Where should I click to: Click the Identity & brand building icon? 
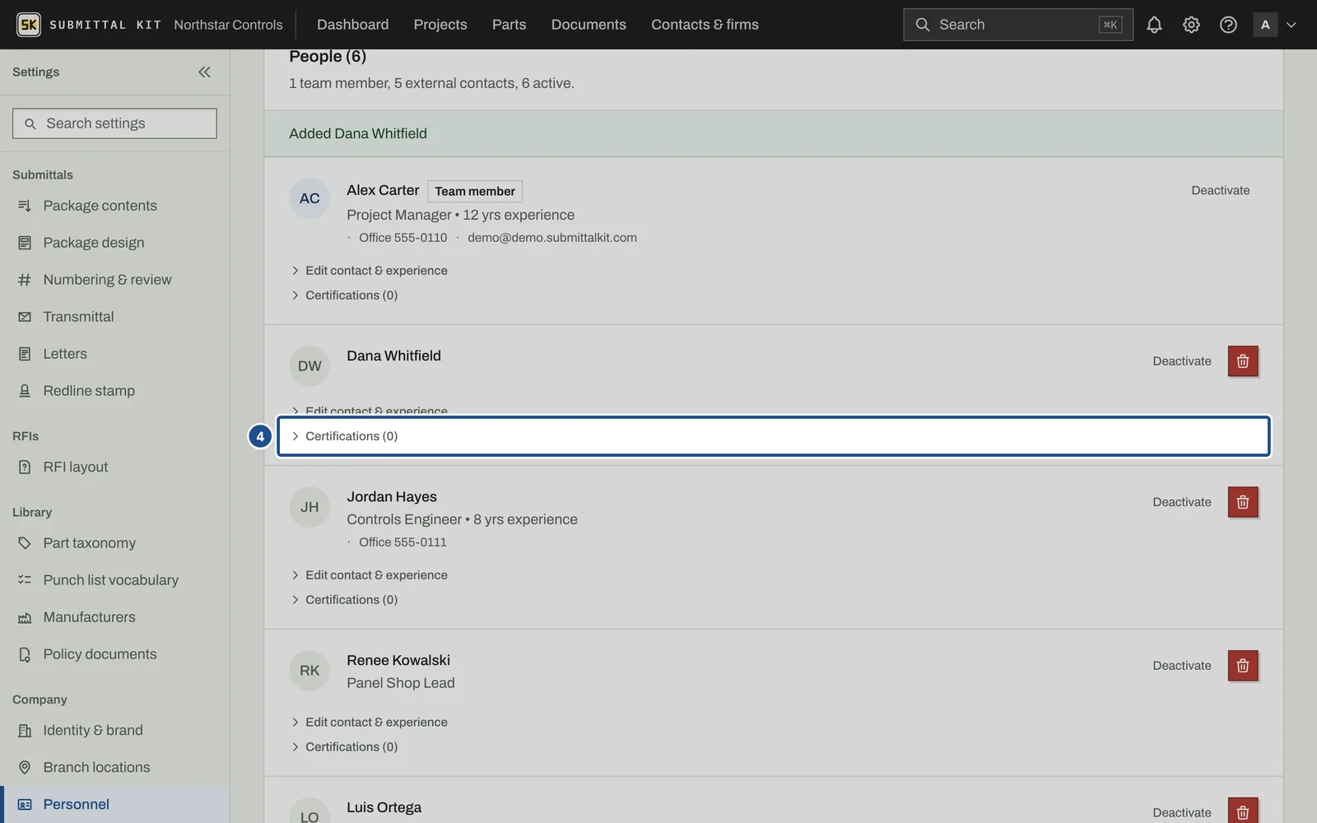(x=25, y=730)
